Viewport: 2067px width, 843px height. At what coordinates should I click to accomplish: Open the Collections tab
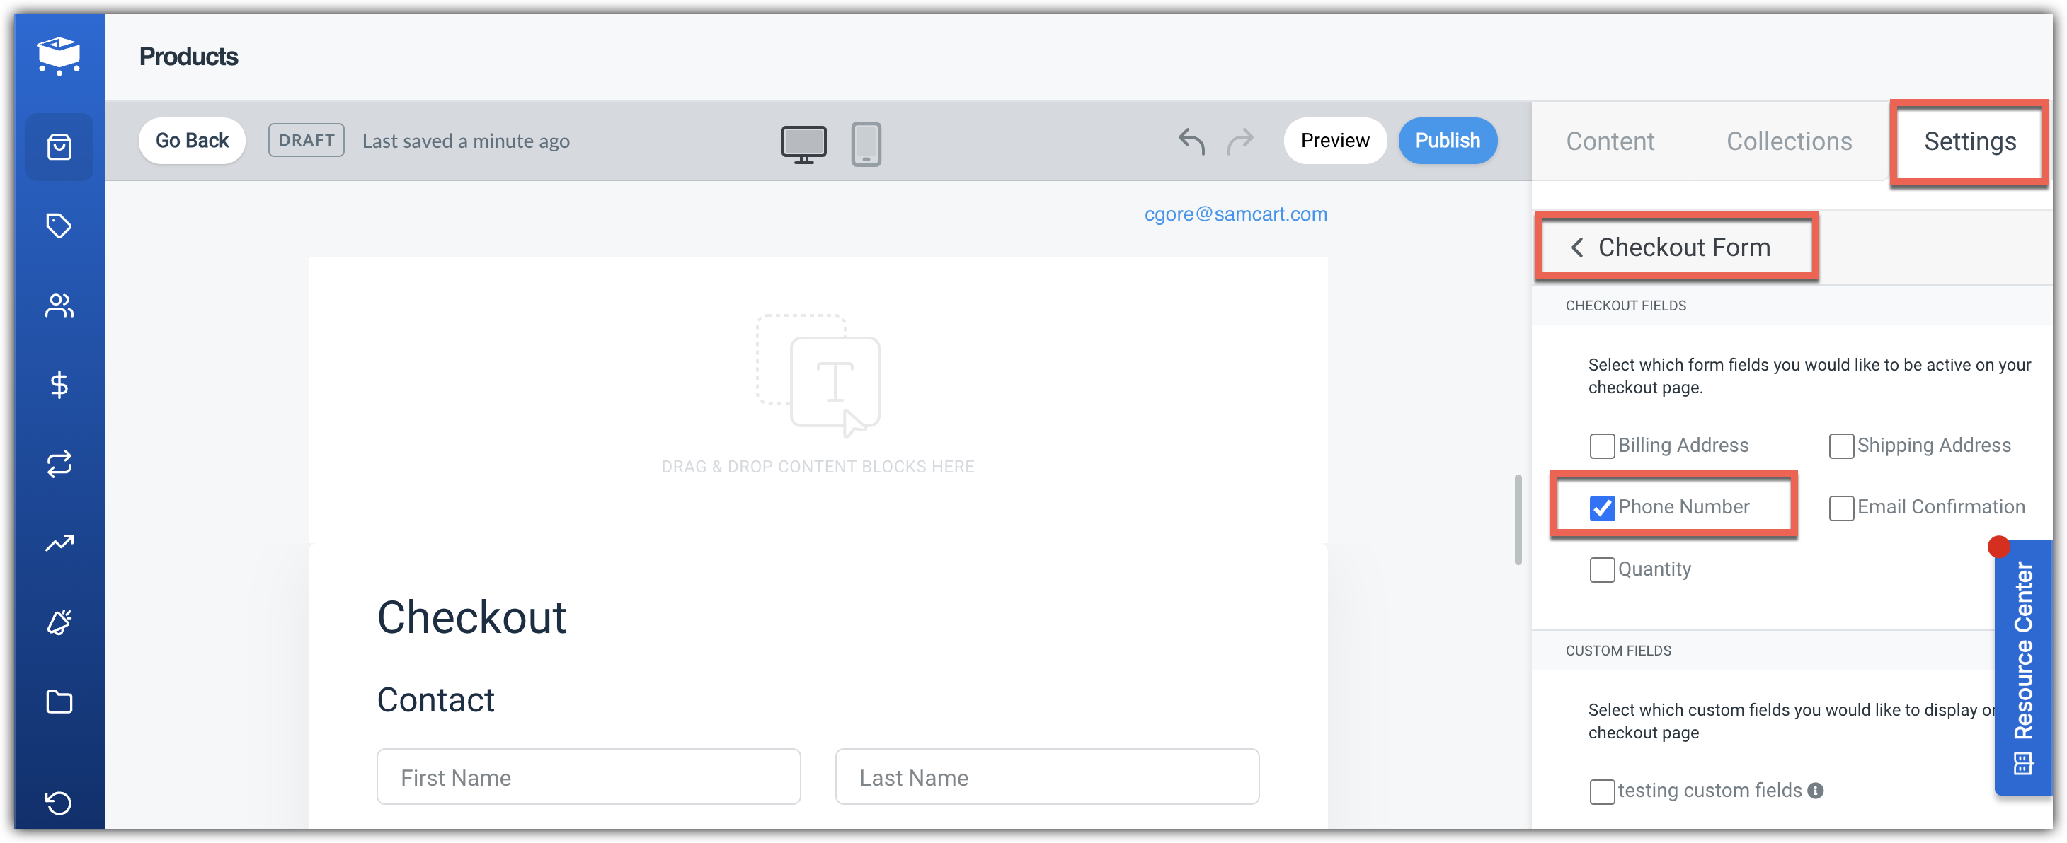point(1789,141)
